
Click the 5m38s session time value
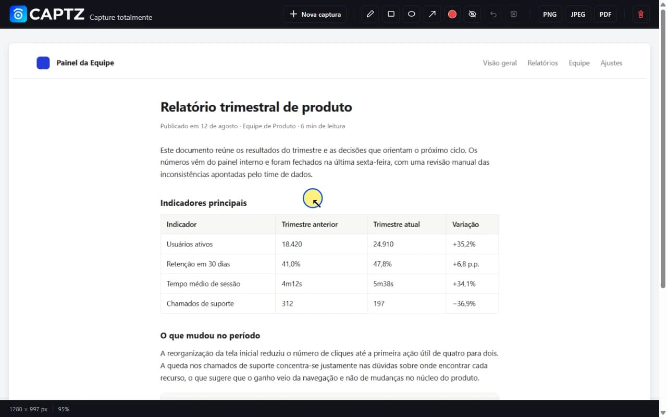click(384, 284)
